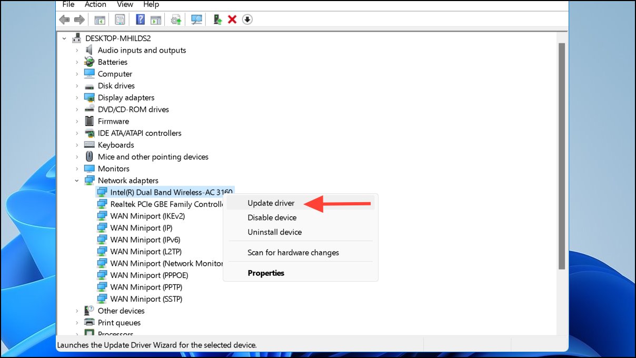Click the Display adapters category icon
636x358 pixels.
89,97
